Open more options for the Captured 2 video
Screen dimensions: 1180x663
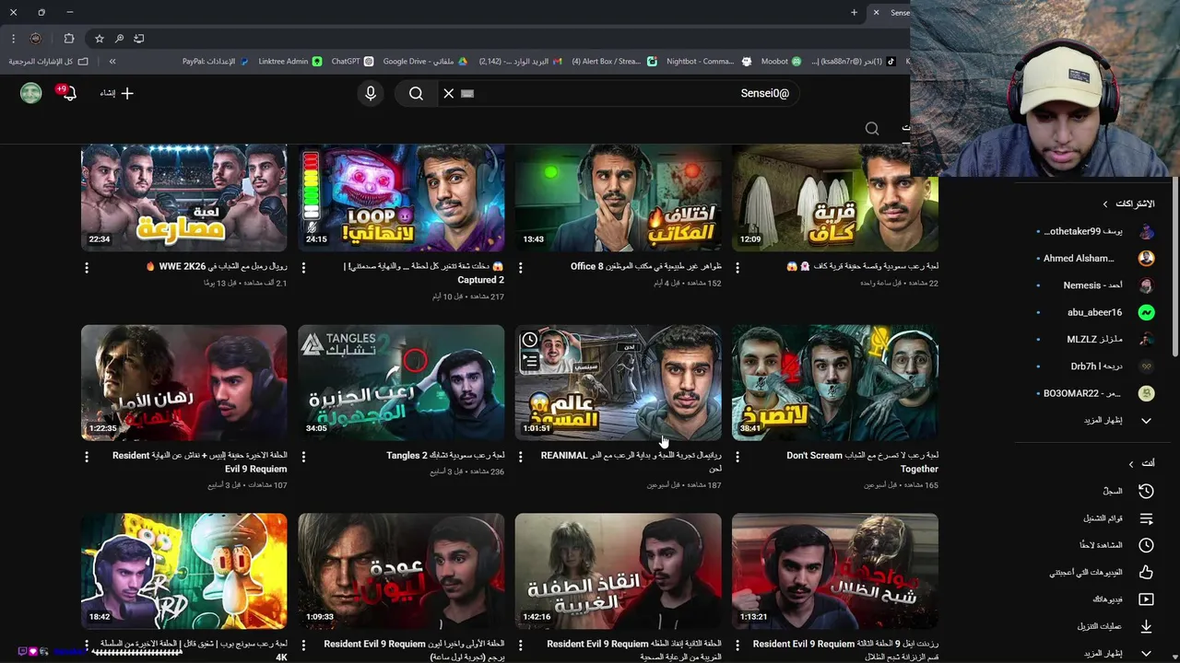pos(303,267)
